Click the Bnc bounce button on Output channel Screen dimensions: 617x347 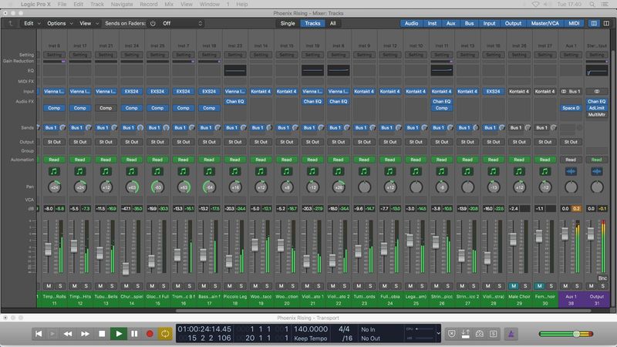tap(602, 278)
